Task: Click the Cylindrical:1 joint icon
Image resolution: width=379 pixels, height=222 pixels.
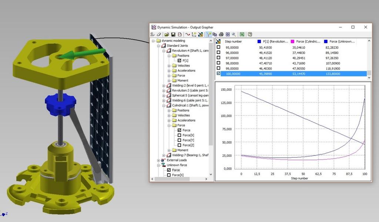Action: point(169,105)
